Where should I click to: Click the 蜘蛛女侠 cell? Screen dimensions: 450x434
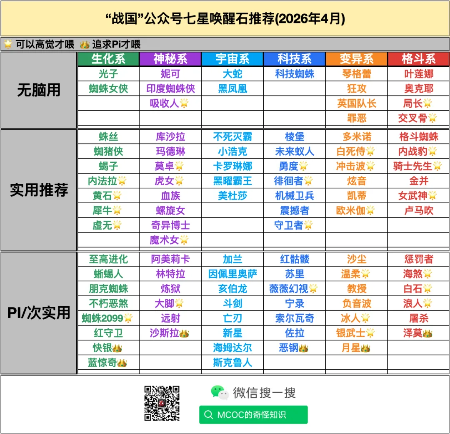pyautogui.click(x=108, y=88)
